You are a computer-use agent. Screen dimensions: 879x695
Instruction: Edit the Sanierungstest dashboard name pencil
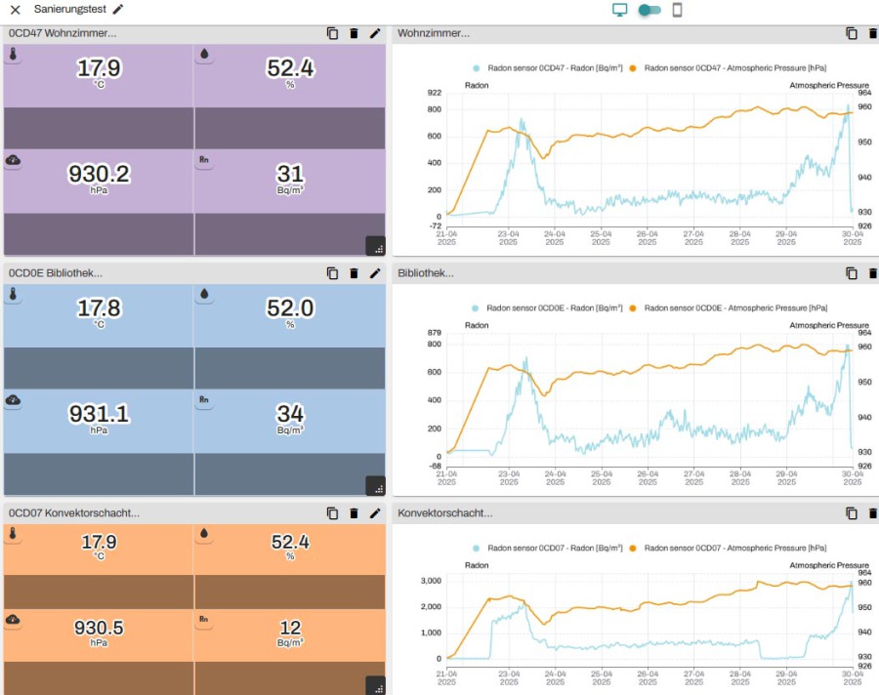[x=118, y=10]
